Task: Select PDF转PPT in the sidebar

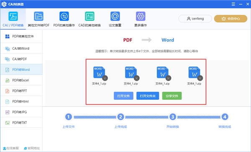Action: tap(21, 91)
